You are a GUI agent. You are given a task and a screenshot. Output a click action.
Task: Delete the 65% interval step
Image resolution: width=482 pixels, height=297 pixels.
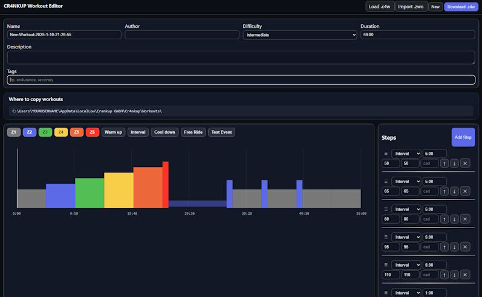point(465,191)
